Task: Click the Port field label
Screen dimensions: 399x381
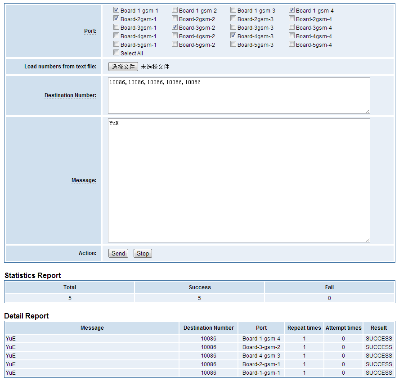Action: point(90,31)
